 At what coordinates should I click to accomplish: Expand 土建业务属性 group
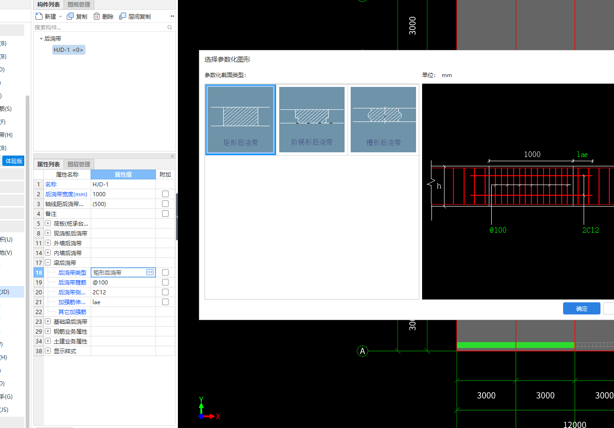coord(48,341)
